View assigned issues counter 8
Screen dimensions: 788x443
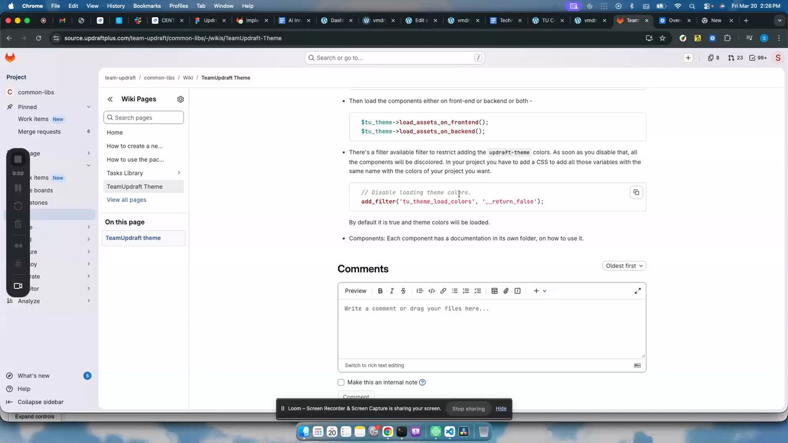pos(714,58)
